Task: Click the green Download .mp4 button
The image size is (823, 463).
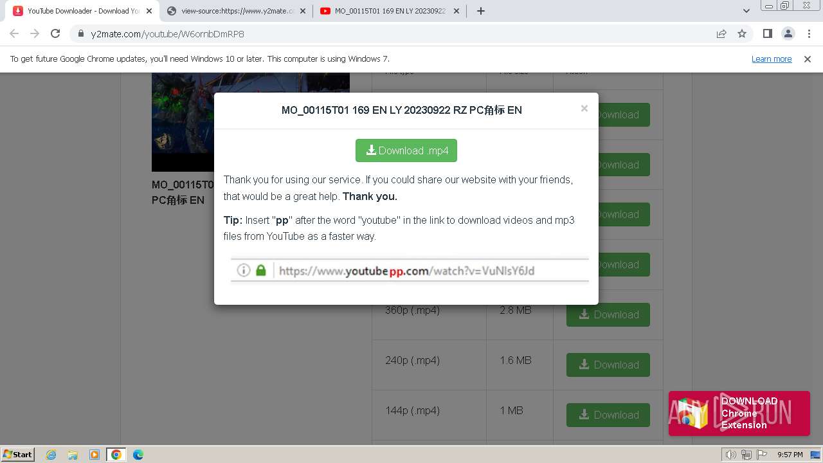Action: point(406,150)
